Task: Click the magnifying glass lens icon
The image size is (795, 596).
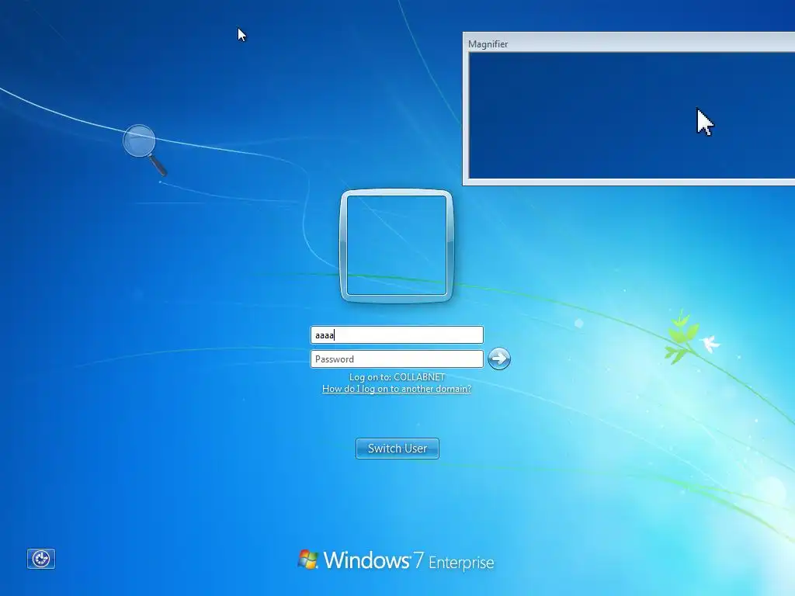Action: (144, 150)
